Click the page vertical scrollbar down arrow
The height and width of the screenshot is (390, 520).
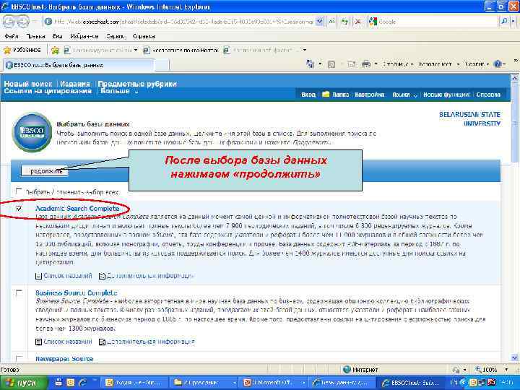tap(514, 358)
